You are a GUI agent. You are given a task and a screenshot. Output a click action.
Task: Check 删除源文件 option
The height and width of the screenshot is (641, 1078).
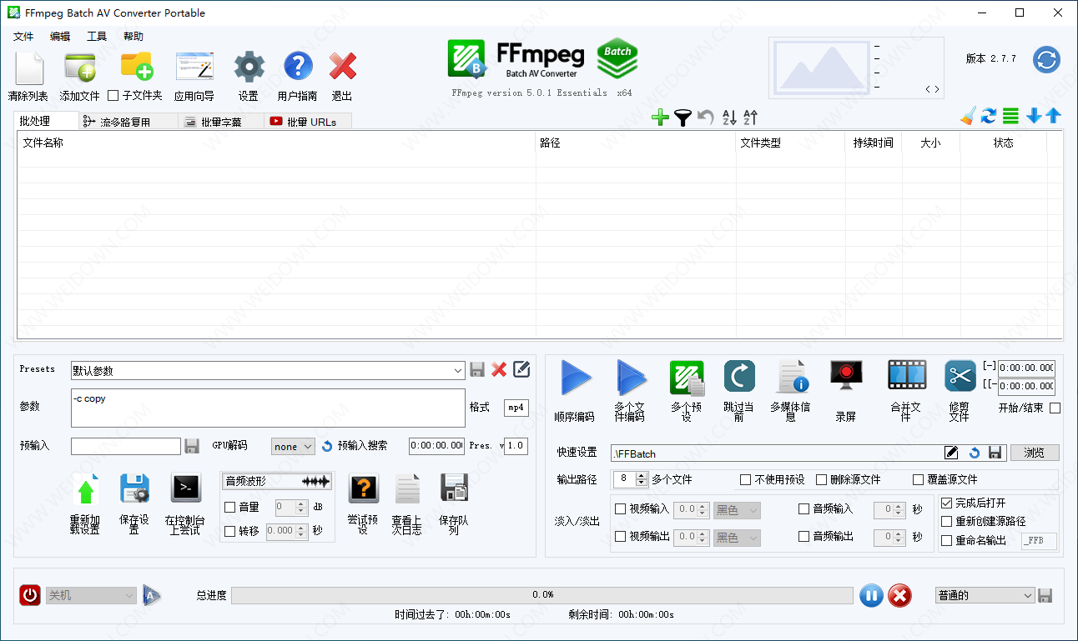pos(821,479)
